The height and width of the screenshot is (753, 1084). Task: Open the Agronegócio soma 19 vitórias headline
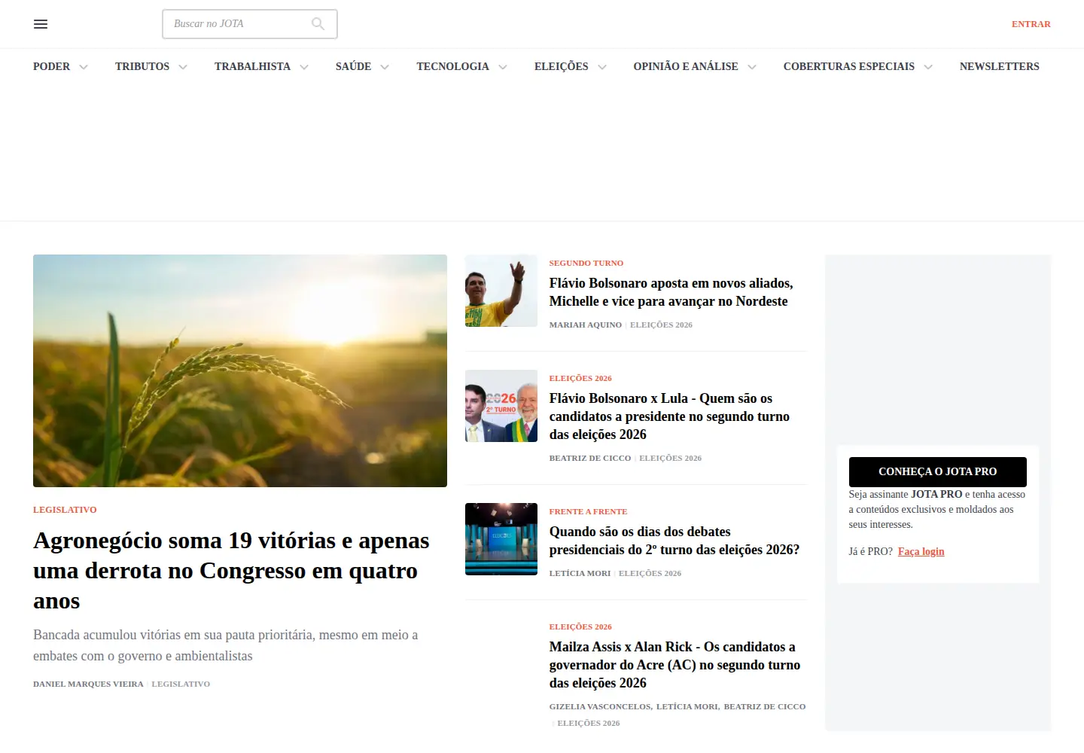[x=231, y=571]
